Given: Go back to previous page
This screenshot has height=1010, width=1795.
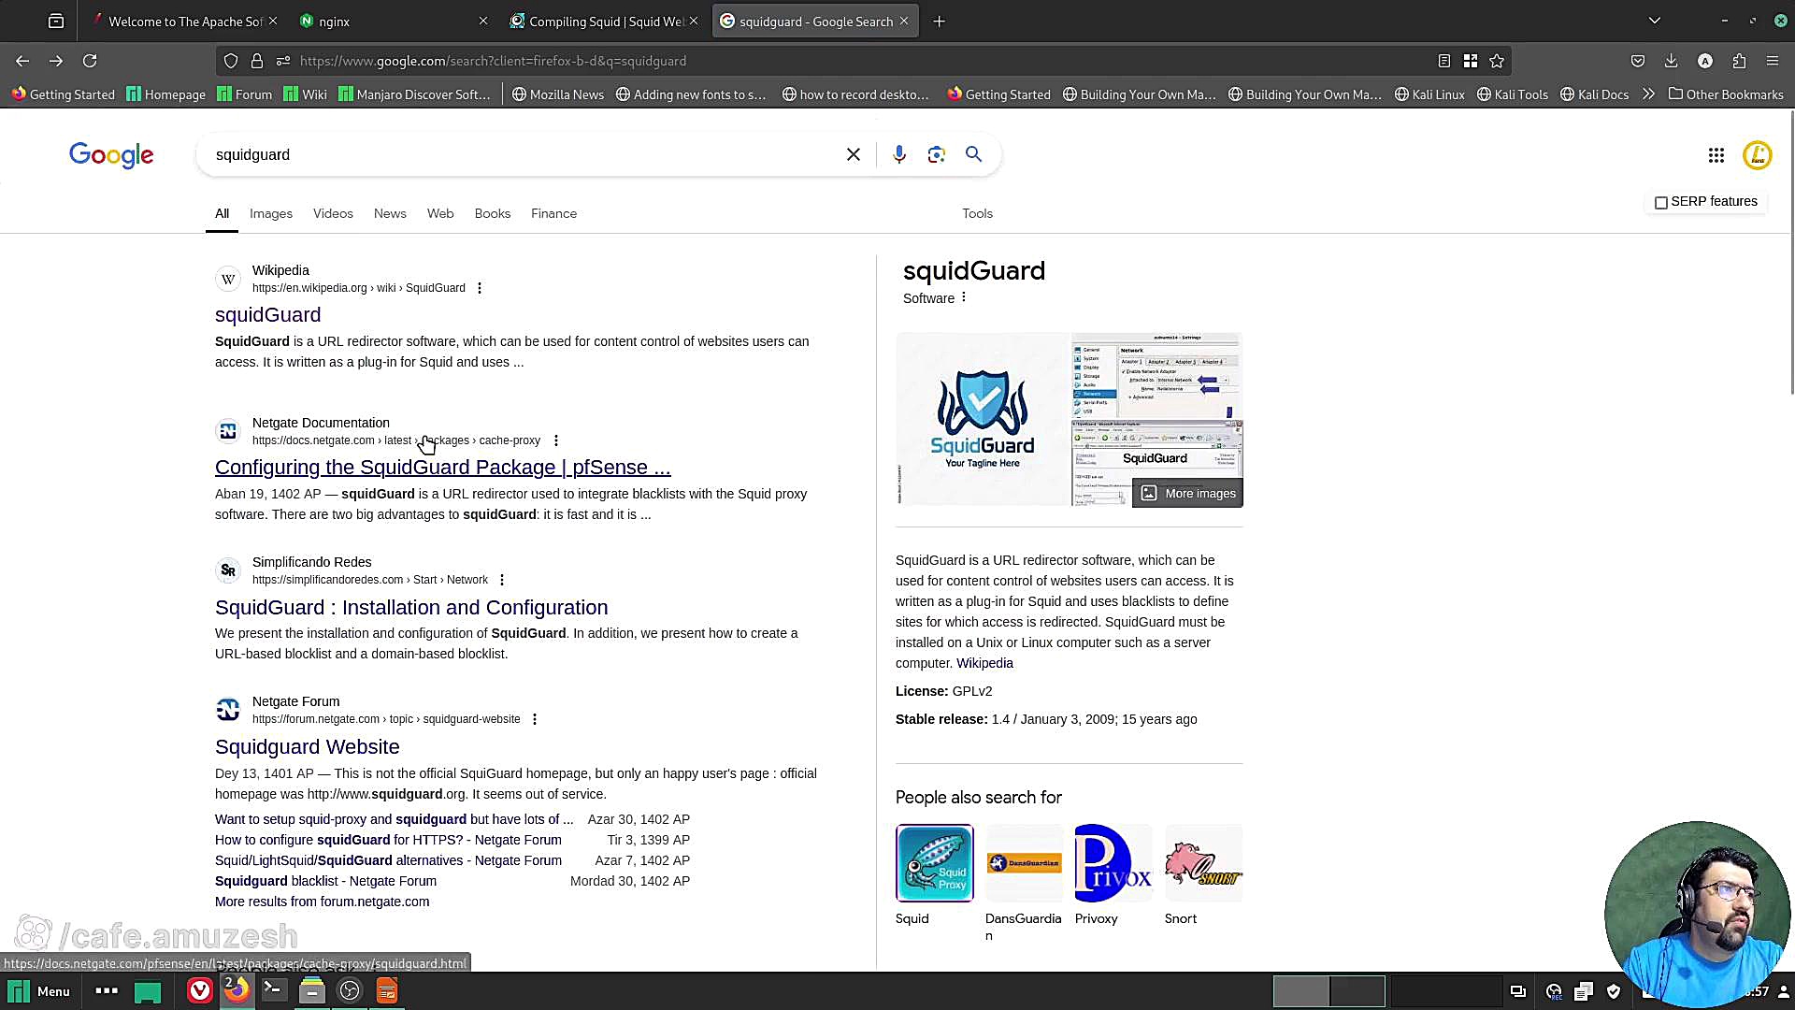Looking at the screenshot, I should click(22, 61).
